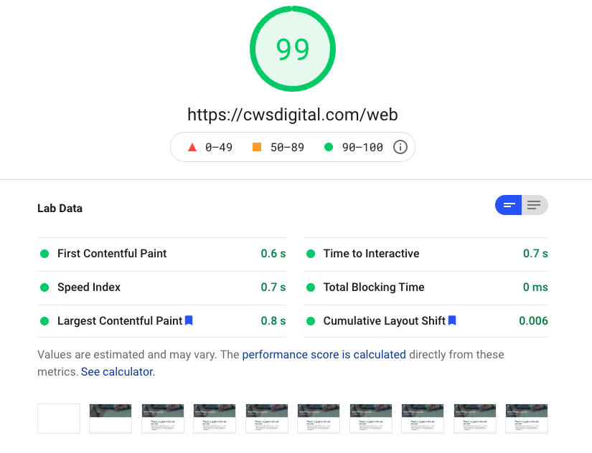Click the green dot 90-100 legend icon
The width and height of the screenshot is (592, 453).
pos(327,146)
